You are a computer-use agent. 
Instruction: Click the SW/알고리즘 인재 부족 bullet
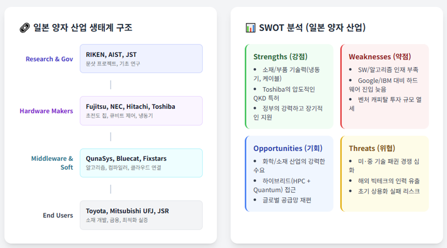388,70
